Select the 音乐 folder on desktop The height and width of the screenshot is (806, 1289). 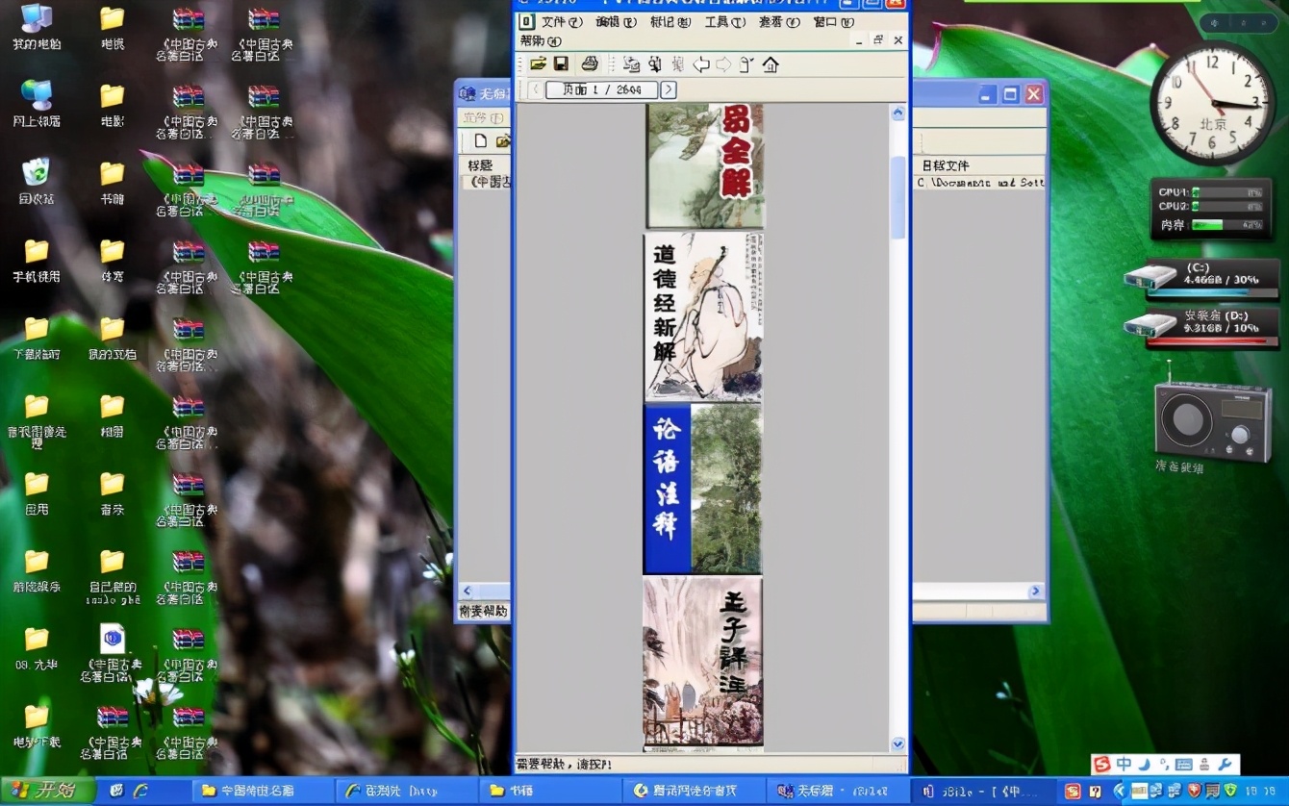click(x=113, y=494)
